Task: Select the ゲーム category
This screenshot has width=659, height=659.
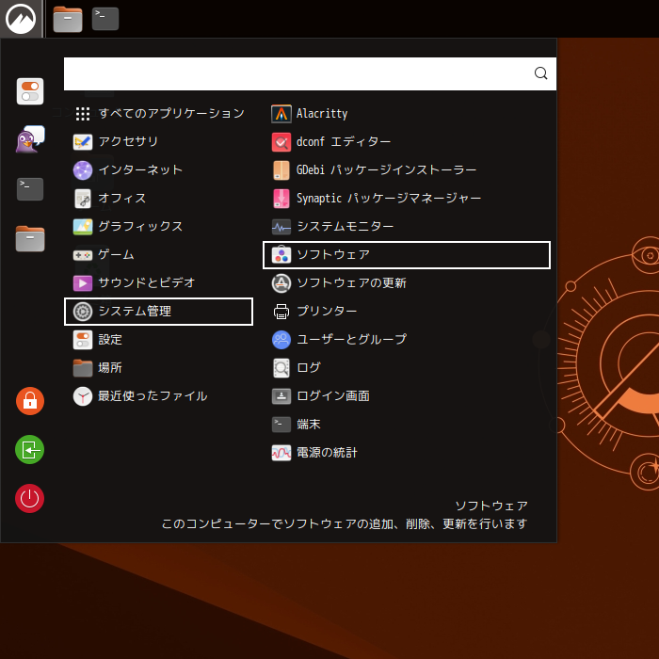Action: point(158,255)
